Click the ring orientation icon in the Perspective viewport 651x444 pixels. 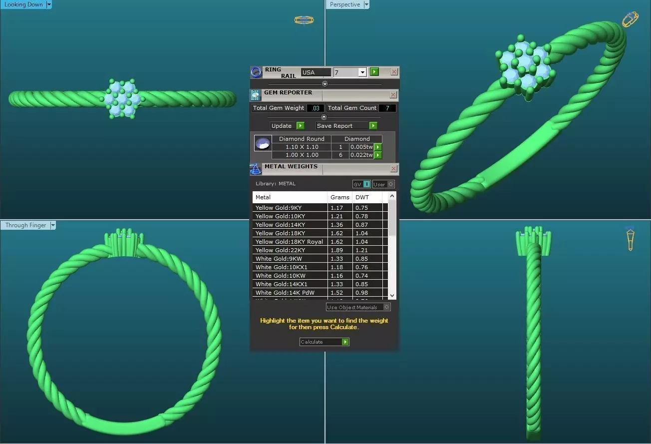(x=630, y=19)
